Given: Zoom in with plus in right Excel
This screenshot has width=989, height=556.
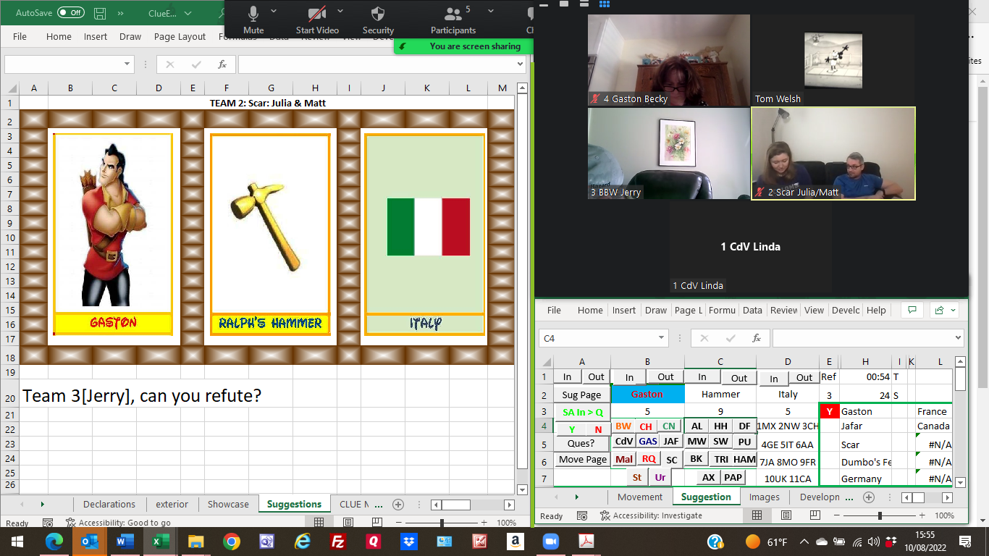Looking at the screenshot, I should (921, 515).
